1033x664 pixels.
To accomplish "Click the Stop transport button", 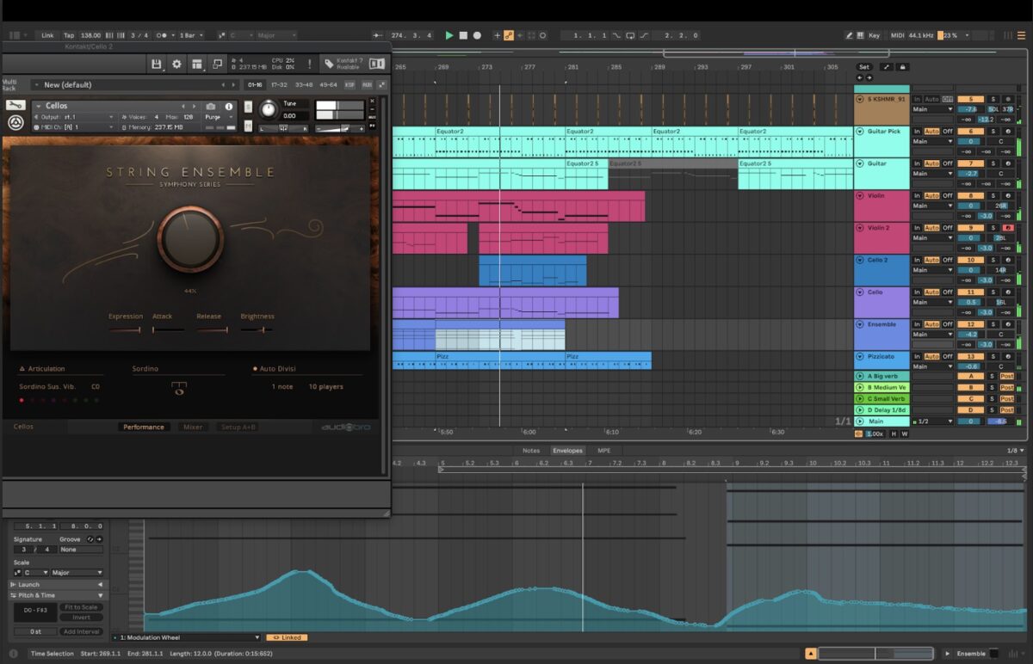I will 463,35.
